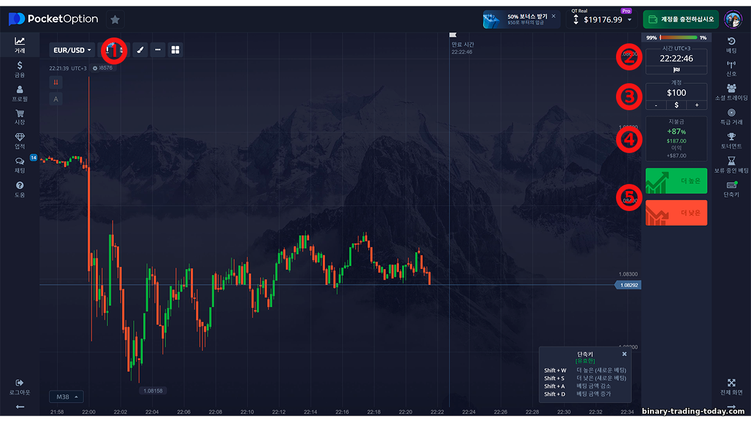Click the red double-arrow chart button
The height and width of the screenshot is (422, 751).
(56, 83)
